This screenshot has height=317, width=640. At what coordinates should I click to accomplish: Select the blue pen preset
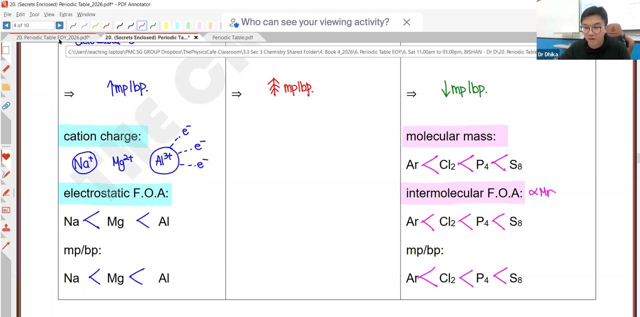pos(130,25)
